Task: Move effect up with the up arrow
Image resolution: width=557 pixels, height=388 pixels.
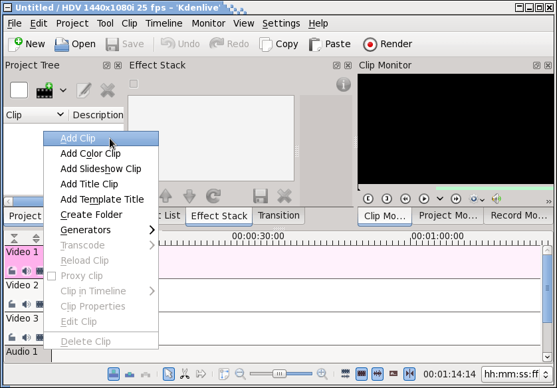Action: [x=166, y=195]
